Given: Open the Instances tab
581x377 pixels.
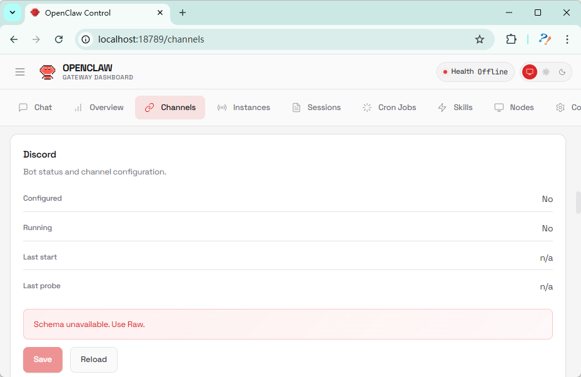Looking at the screenshot, I should pyautogui.click(x=244, y=108).
